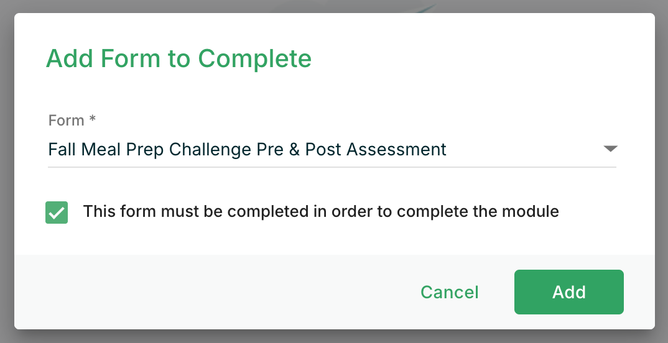
Task: Click the dropdown arrow in the Form field
Action: point(610,149)
